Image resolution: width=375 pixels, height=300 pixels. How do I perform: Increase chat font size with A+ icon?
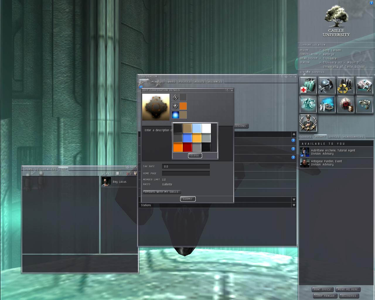click(108, 174)
